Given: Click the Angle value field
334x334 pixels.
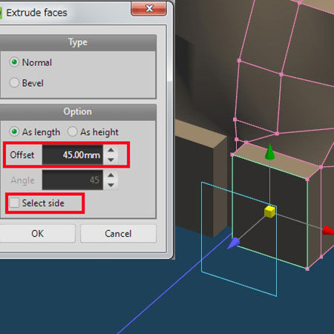Looking at the screenshot, I should click(x=73, y=180).
